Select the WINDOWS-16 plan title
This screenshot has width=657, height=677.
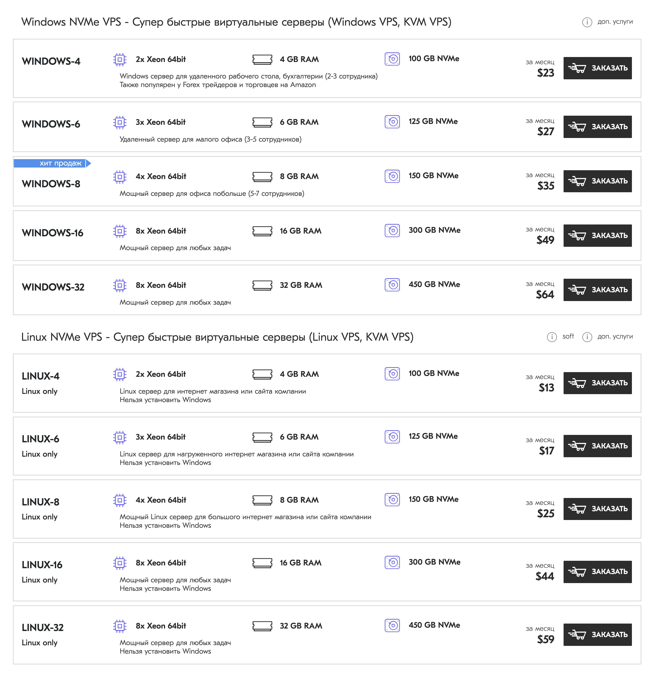(x=53, y=233)
